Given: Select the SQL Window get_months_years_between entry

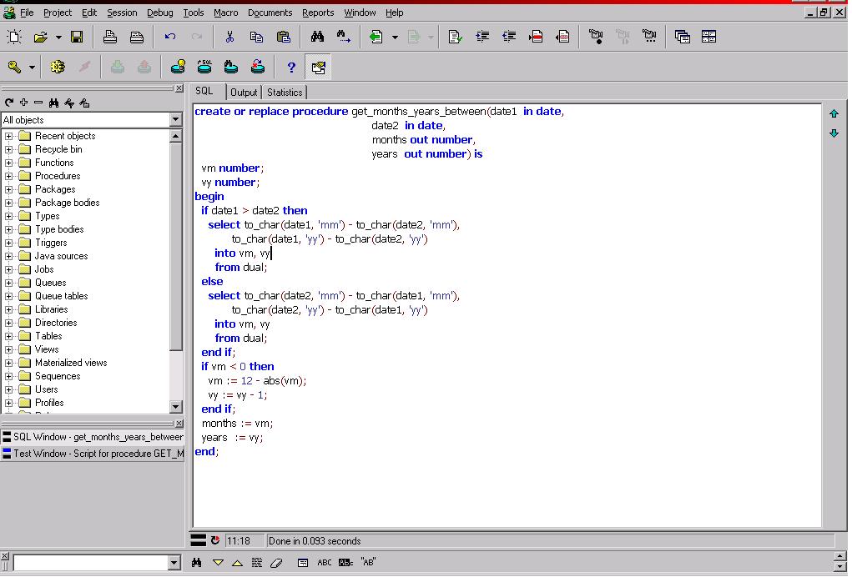Looking at the screenshot, I should 93,437.
